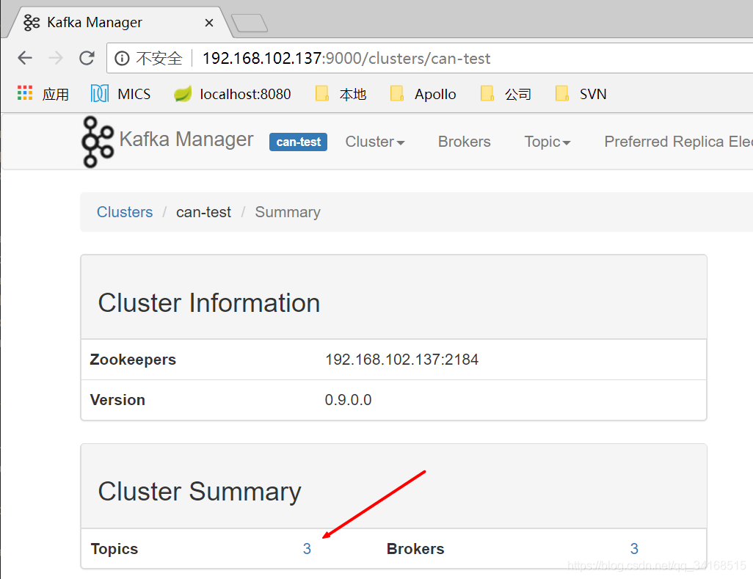Expand the Topic dropdown menu
Screen dimensions: 753x579
click(548, 142)
